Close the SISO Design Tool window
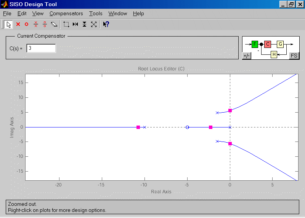 coord(300,4)
